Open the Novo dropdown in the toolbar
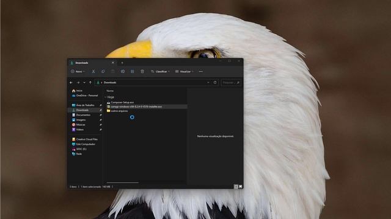 point(78,72)
